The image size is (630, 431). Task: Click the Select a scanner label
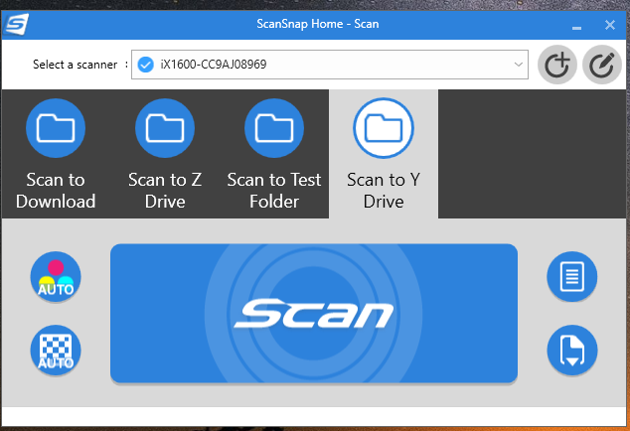(76, 65)
